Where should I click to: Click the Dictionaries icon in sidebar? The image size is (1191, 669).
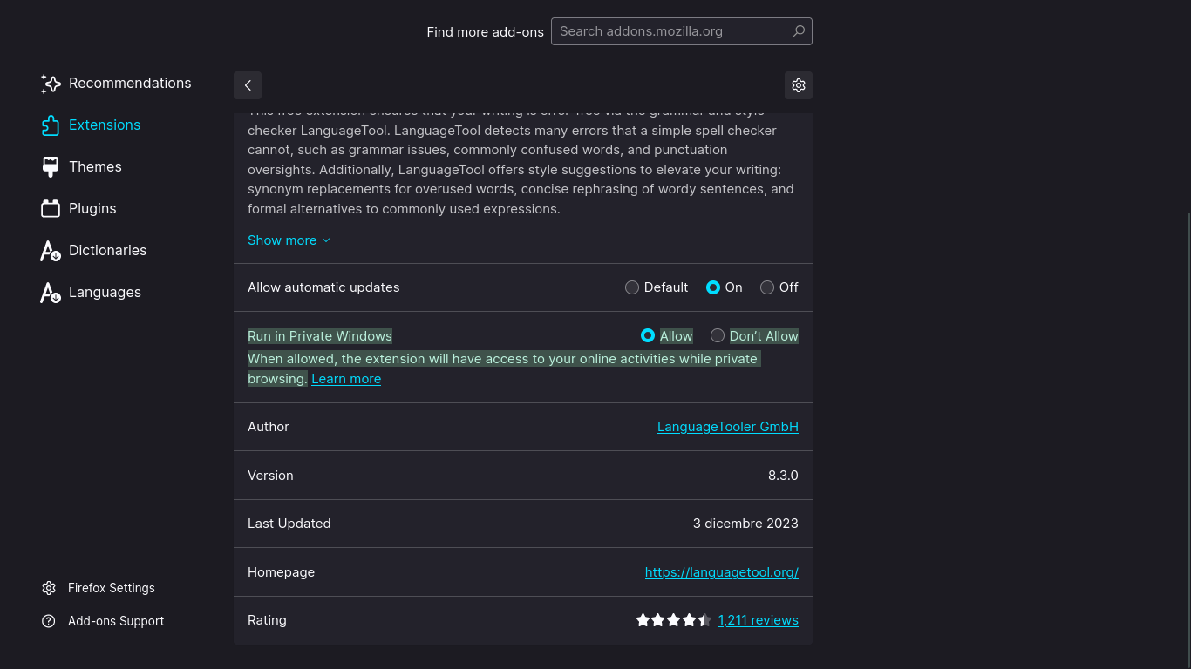[51, 251]
